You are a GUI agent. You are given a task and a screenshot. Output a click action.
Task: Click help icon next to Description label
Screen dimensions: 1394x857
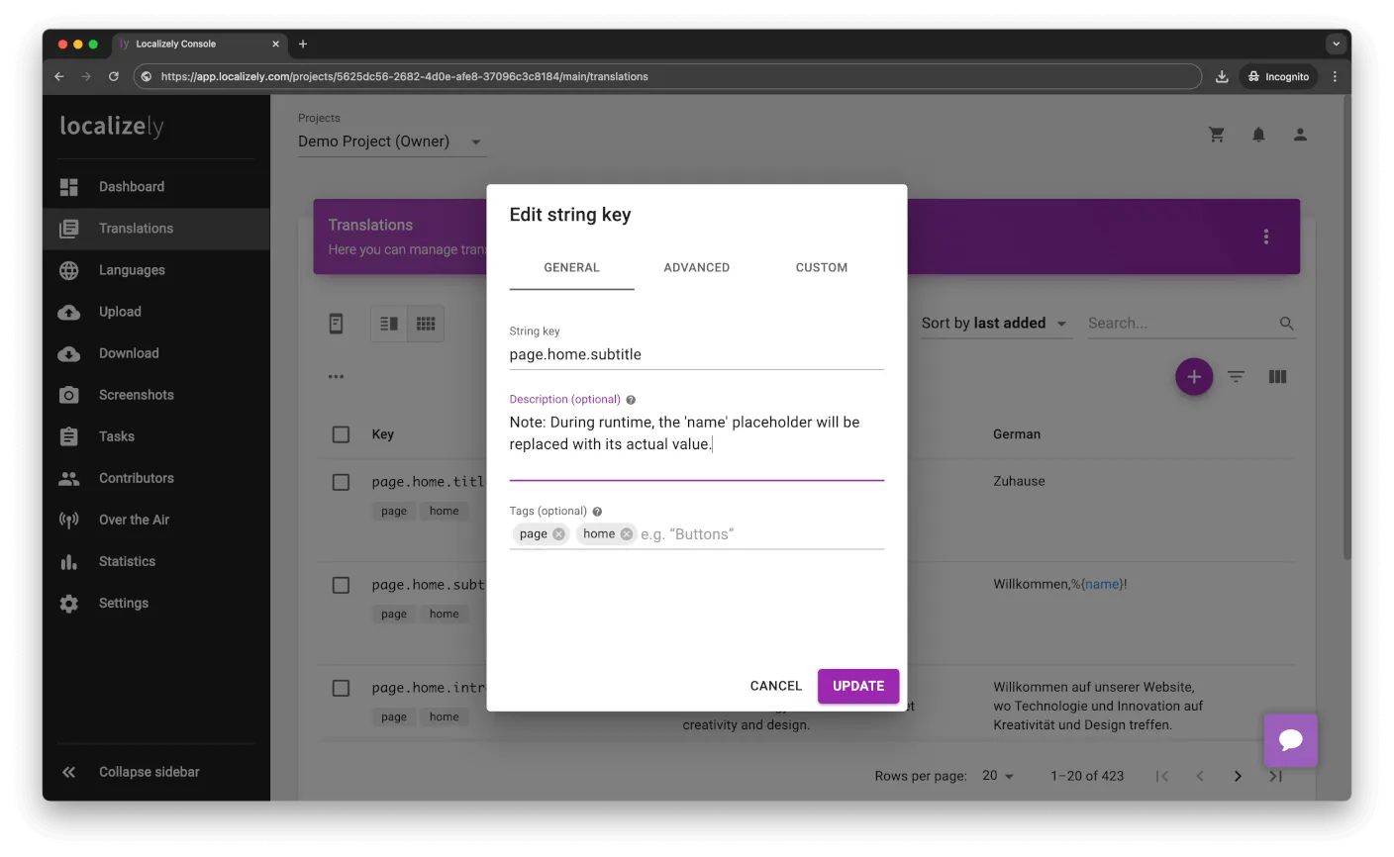point(631,400)
